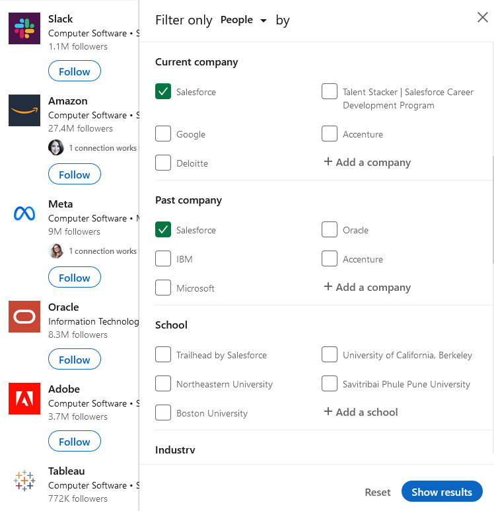Check the IBM past company checkbox
The height and width of the screenshot is (511, 494).
coord(163,259)
